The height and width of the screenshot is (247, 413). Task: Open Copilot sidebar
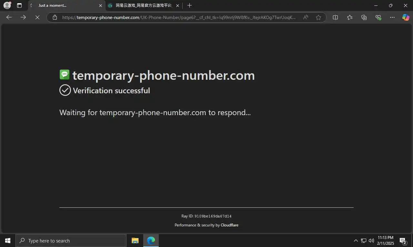[406, 17]
